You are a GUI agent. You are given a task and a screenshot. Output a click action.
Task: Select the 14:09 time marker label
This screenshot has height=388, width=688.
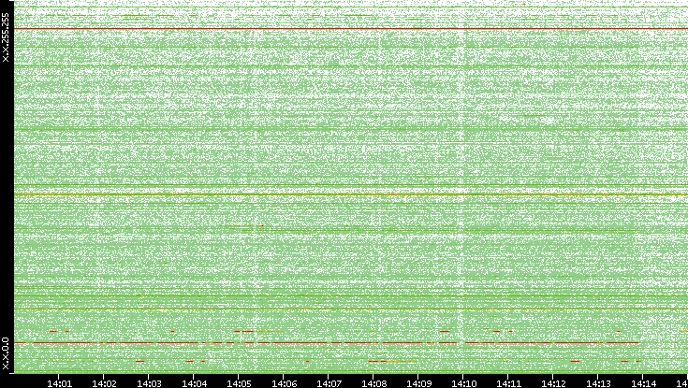click(x=418, y=383)
